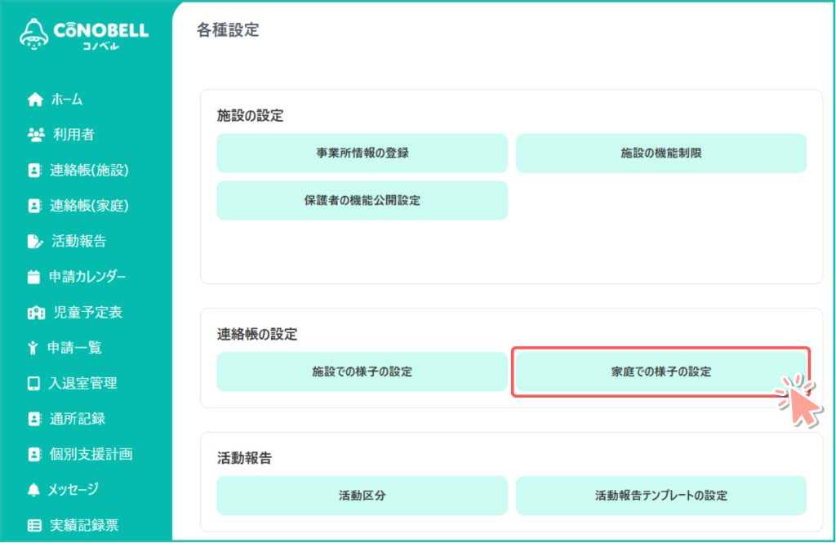The width and height of the screenshot is (836, 543).
Task: Click the home icon in the sidebar
Action: point(34,100)
